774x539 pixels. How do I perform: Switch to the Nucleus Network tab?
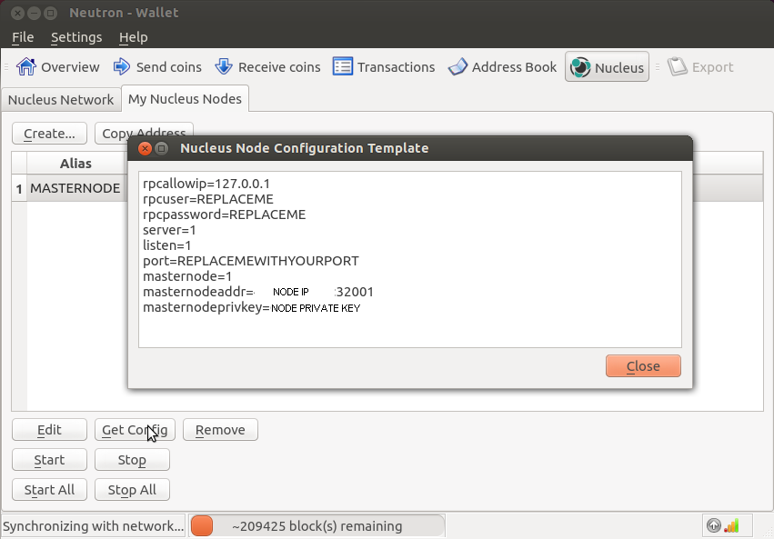coord(61,100)
